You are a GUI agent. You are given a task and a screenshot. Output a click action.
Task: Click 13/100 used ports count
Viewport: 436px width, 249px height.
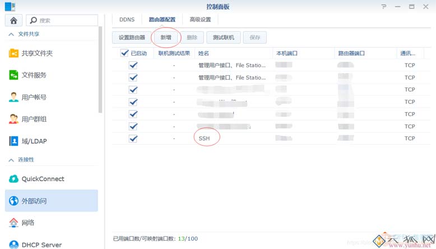tap(188, 238)
